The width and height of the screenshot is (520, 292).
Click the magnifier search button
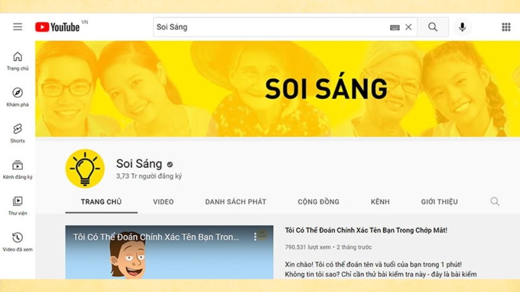click(433, 27)
